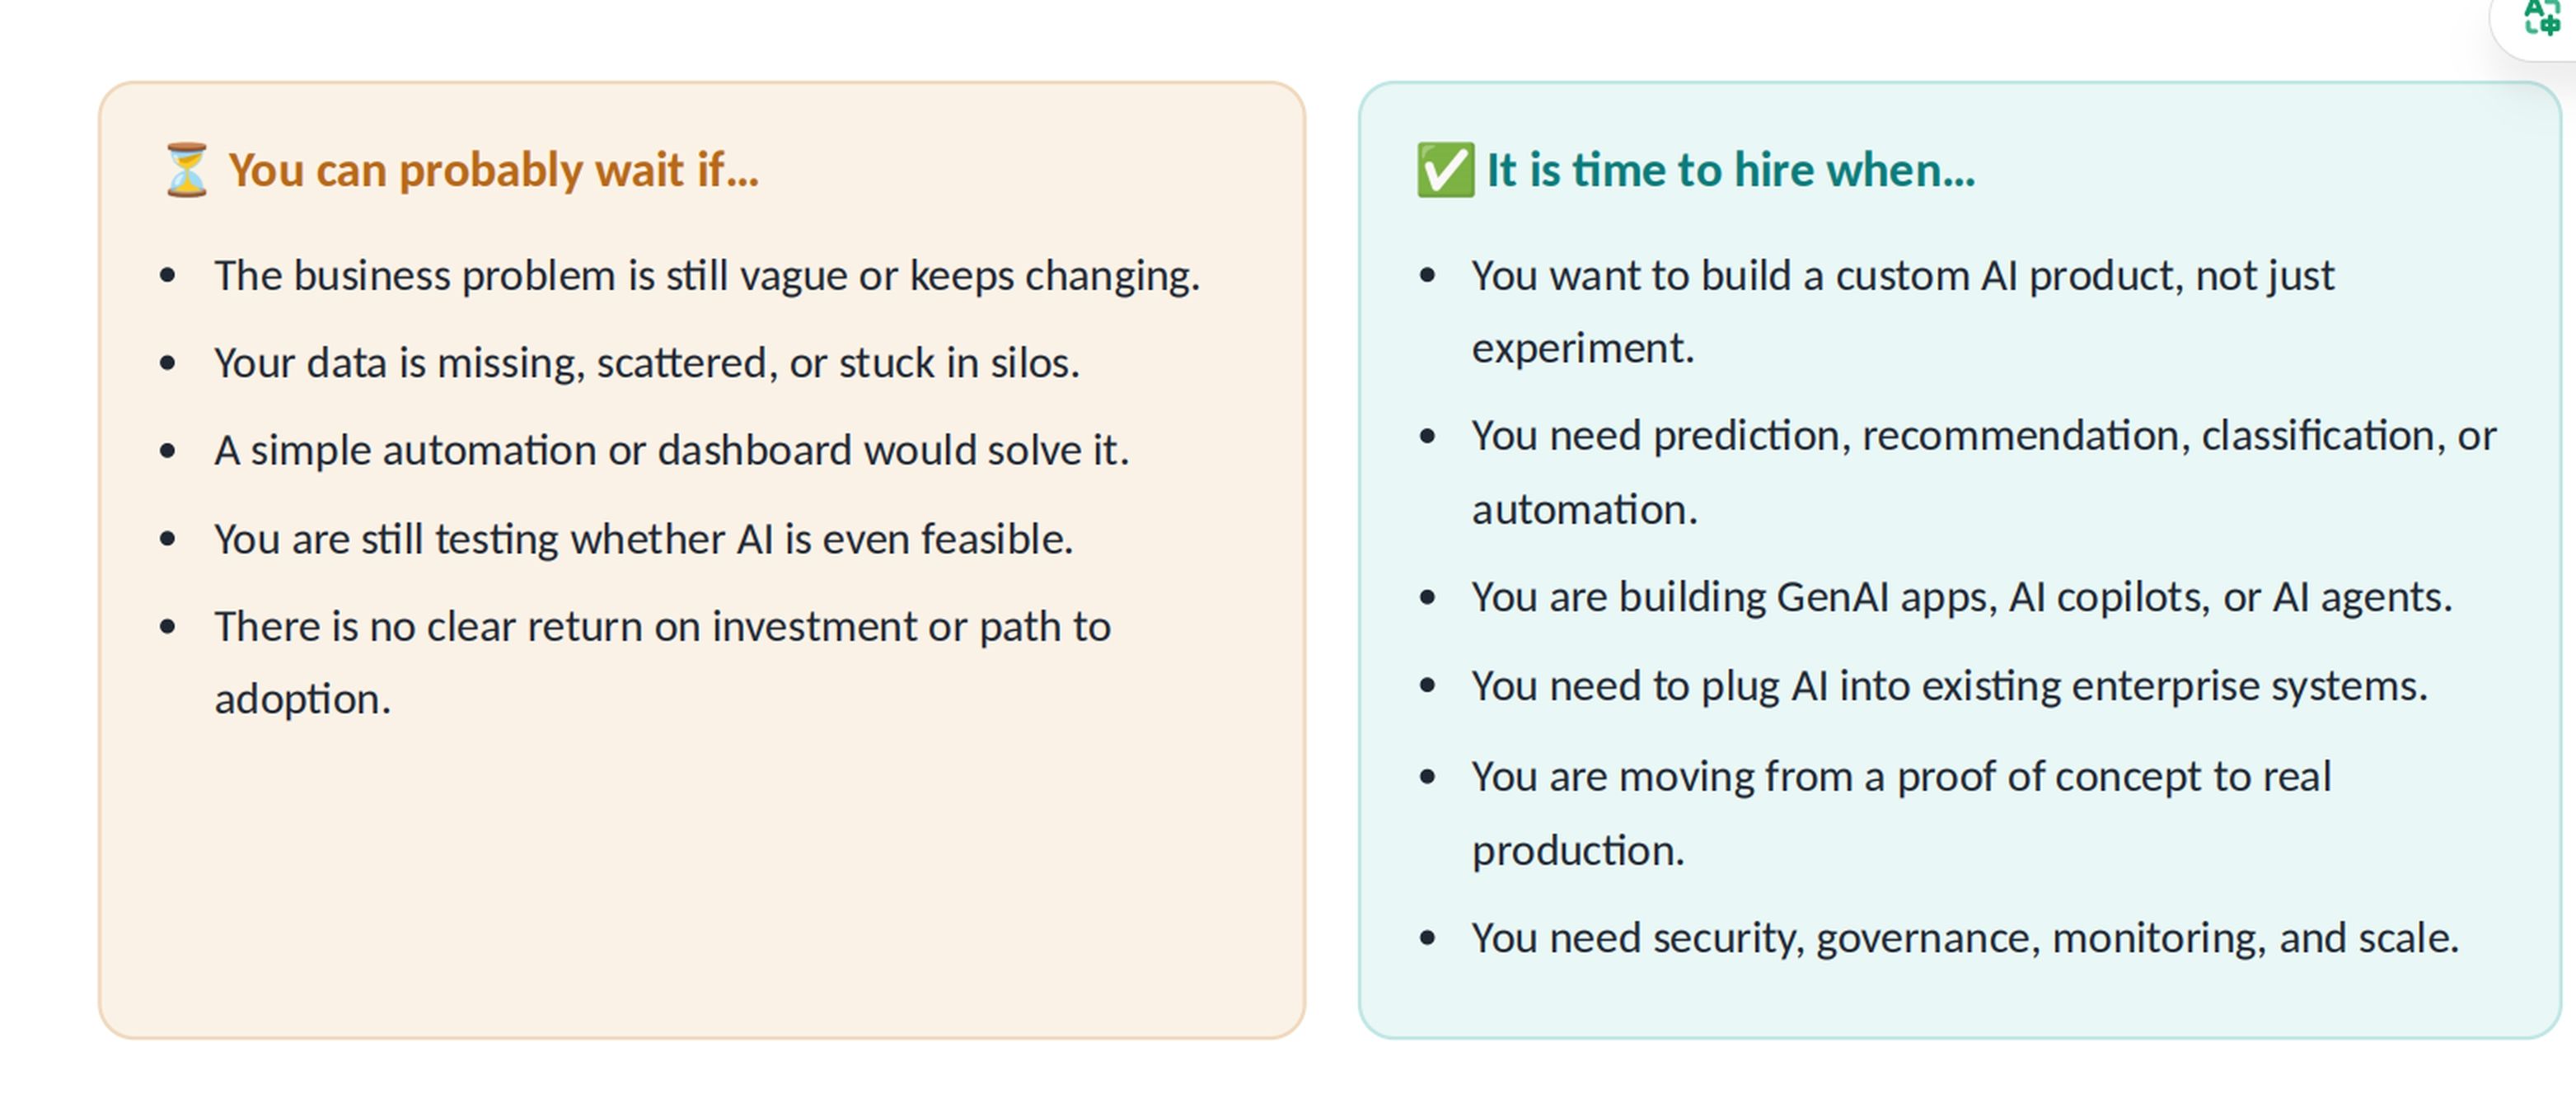This screenshot has height=1094, width=2576.
Task: Click 'You are still testing whether AI' item
Action: [643, 539]
